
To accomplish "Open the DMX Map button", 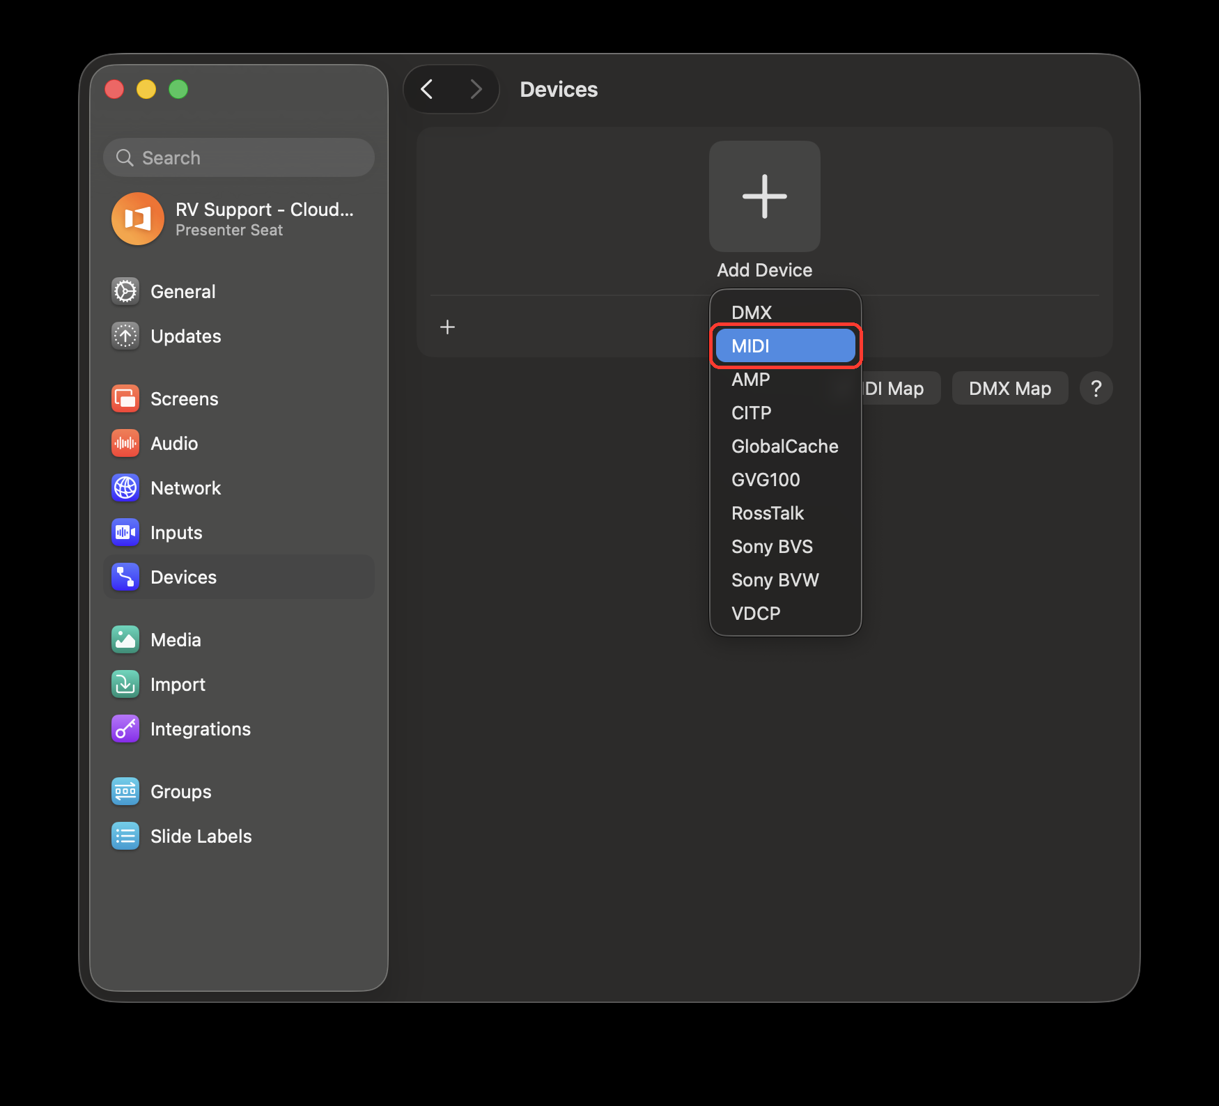I will pyautogui.click(x=1010, y=388).
